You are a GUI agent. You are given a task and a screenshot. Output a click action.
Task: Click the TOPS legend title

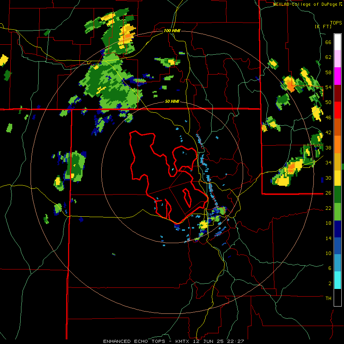click(x=336, y=23)
